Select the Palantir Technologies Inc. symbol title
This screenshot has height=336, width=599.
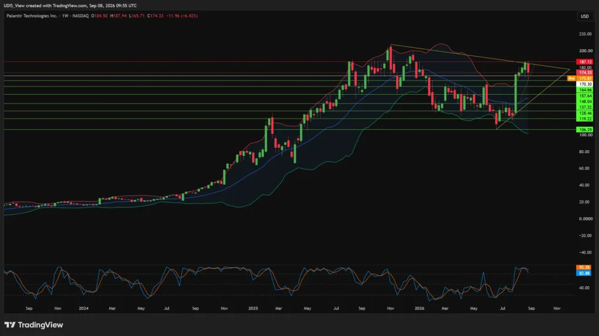pyautogui.click(x=32, y=16)
